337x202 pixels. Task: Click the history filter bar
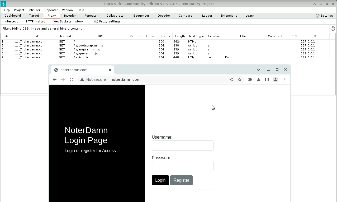[x=165, y=29]
